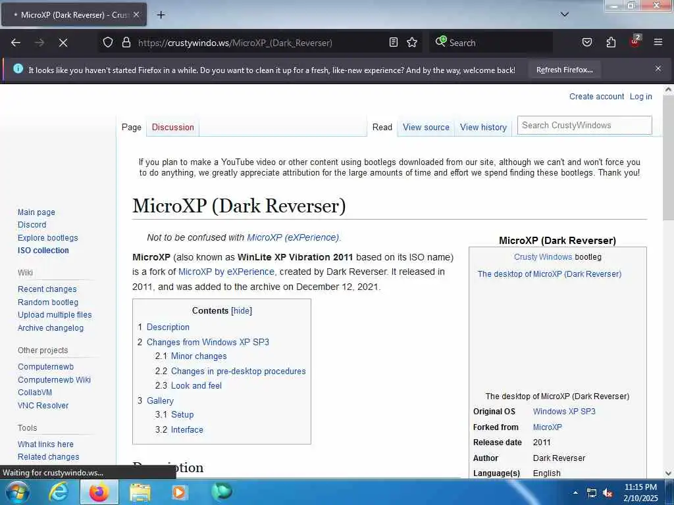Jump to Description section
The height and width of the screenshot is (505, 674).
168,327
